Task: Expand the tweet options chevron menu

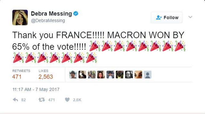Action: point(190,17)
